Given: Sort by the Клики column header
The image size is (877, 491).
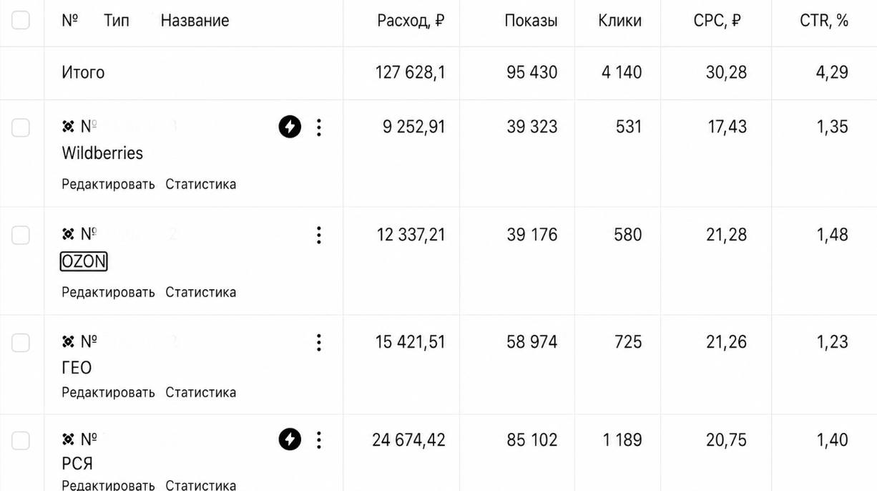Looking at the screenshot, I should point(619,21).
